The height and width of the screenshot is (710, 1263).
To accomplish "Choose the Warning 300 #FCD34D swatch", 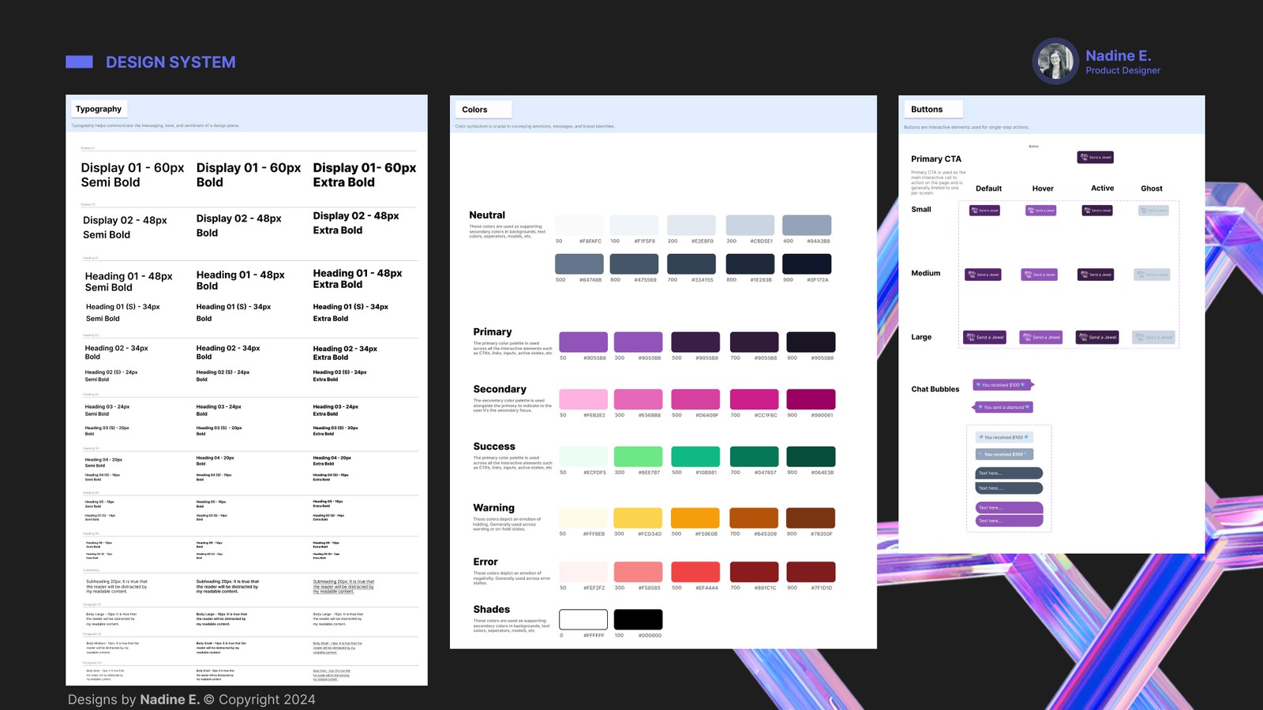I will [x=639, y=518].
